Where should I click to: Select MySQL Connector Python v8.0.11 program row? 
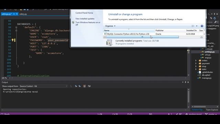(153, 34)
